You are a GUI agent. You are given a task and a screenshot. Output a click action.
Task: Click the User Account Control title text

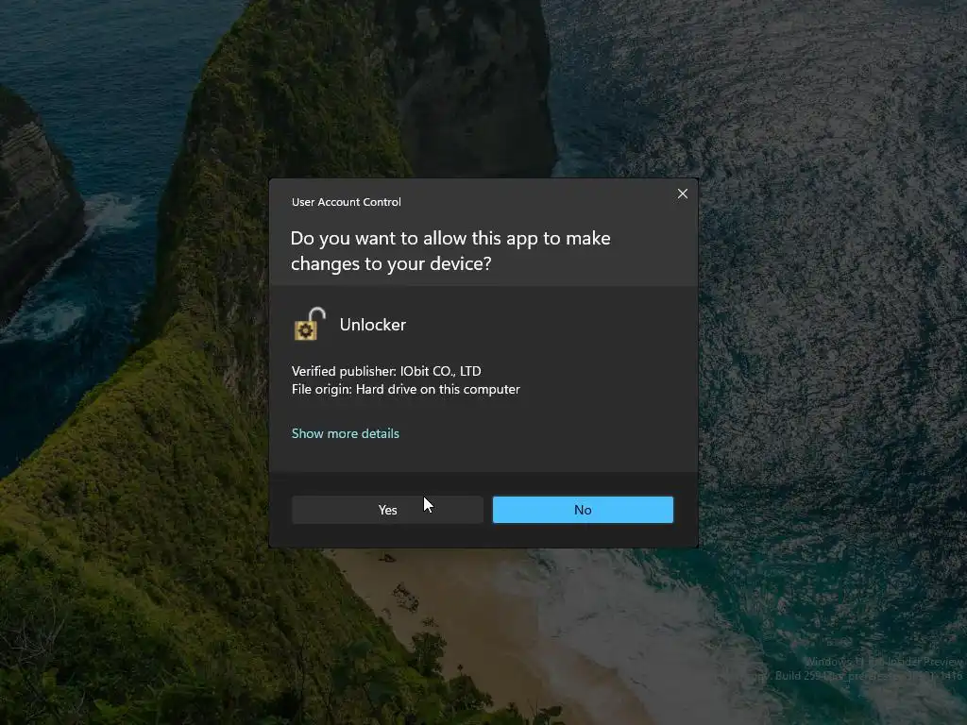point(346,202)
